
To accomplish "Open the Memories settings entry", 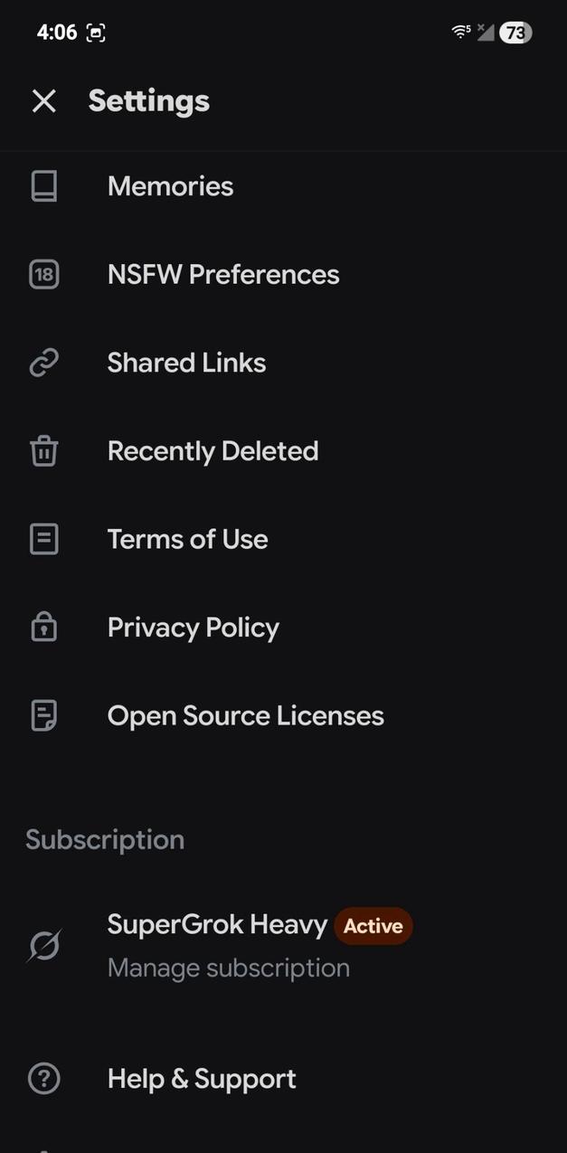I will pos(170,186).
